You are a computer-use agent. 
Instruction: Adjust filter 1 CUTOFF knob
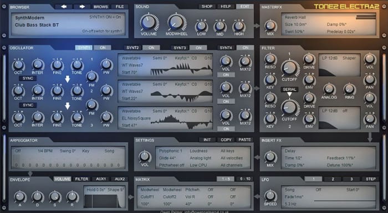click(x=289, y=67)
